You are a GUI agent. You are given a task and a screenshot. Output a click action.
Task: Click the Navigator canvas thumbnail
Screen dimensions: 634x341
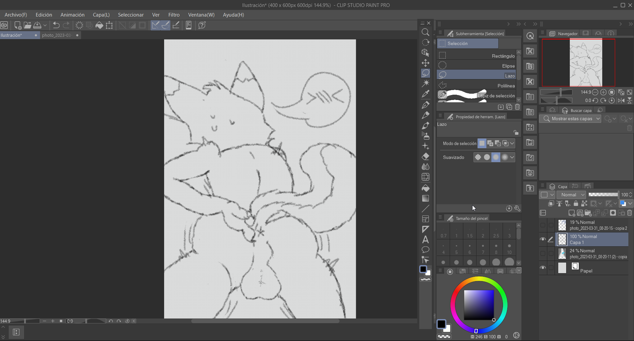coord(586,62)
